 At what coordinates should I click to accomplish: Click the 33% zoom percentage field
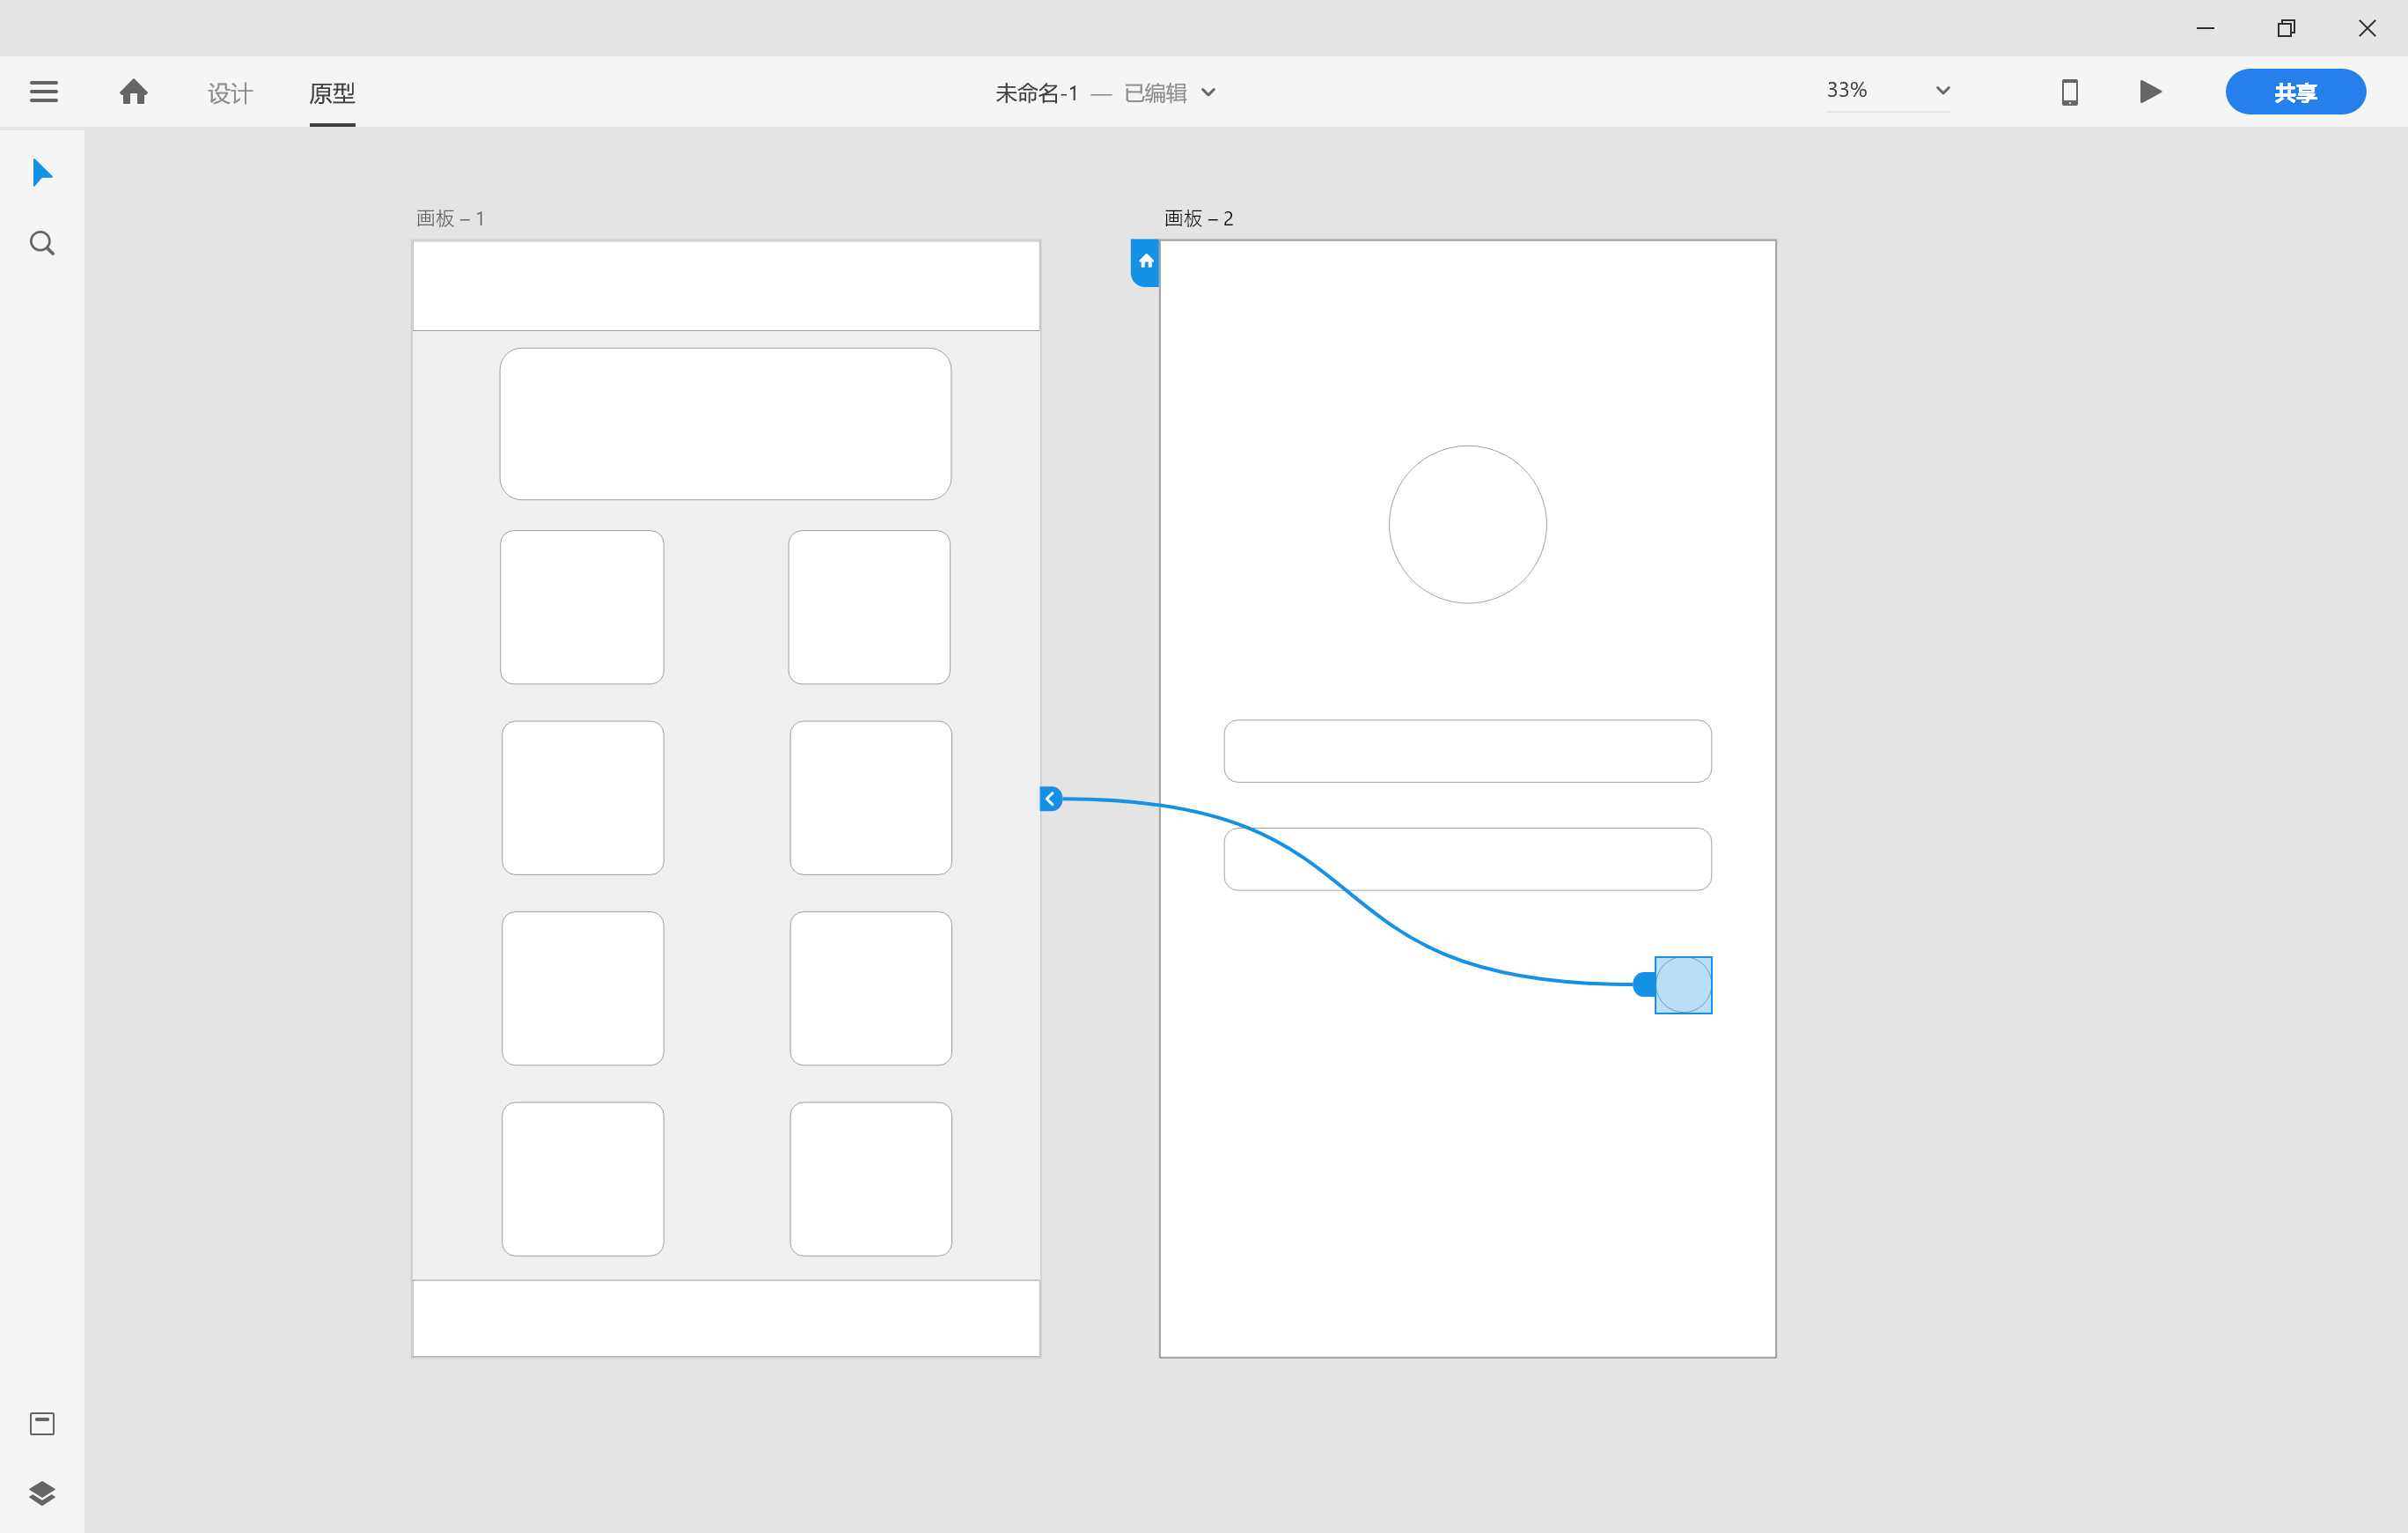point(1847,90)
